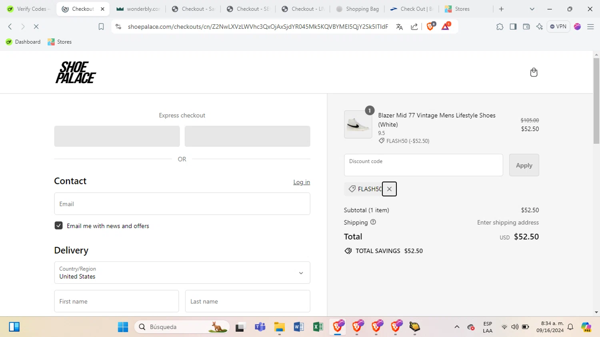The height and width of the screenshot is (337, 600).
Task: Uncheck Email me with news and offers
Action: tap(58, 225)
